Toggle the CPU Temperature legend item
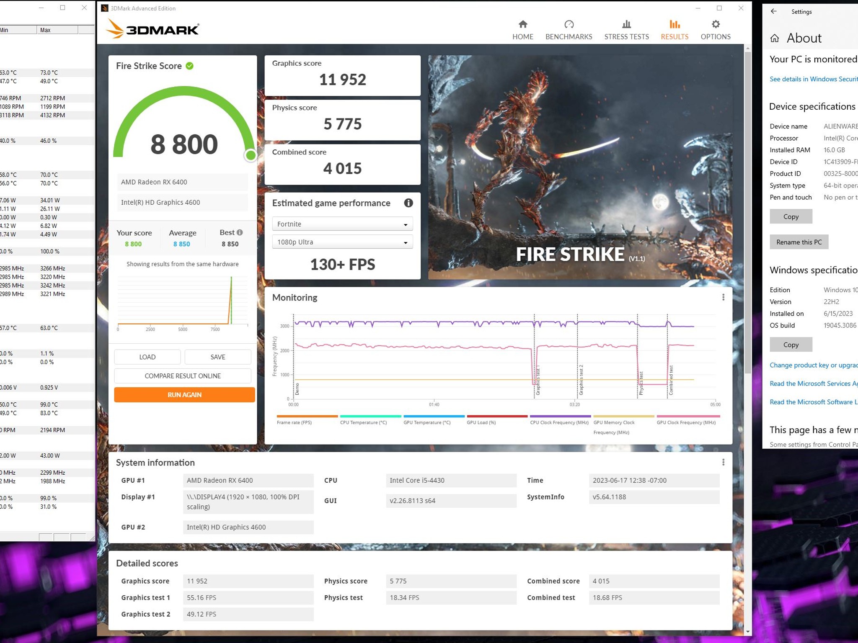Image resolution: width=858 pixels, height=643 pixels. point(370,419)
